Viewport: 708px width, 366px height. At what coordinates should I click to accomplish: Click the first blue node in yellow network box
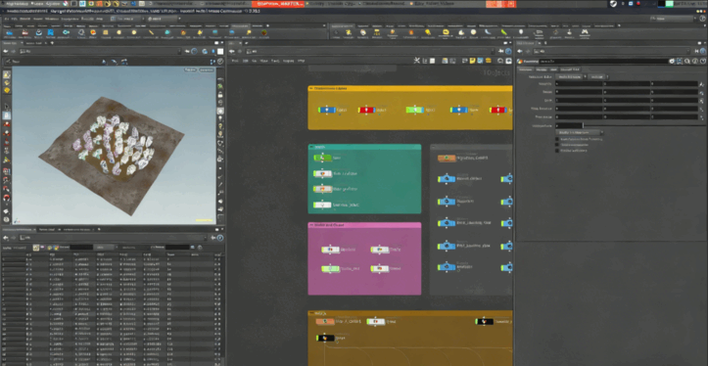click(326, 110)
